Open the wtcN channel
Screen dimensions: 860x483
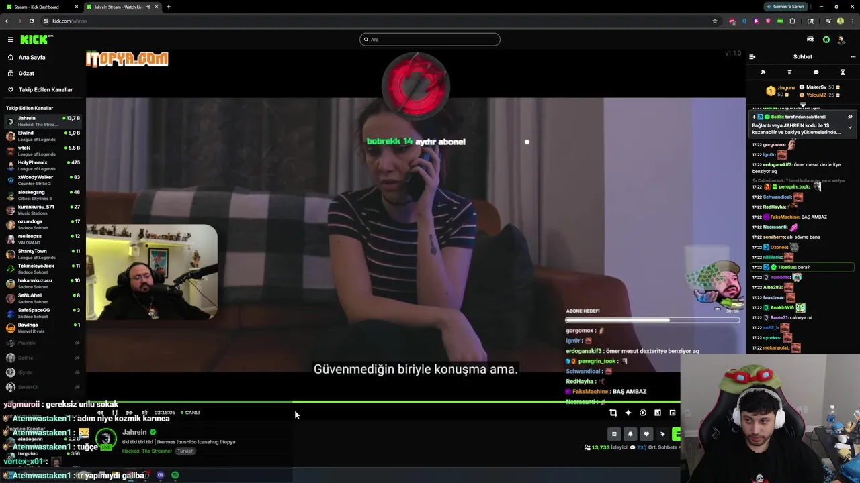pyautogui.click(x=43, y=151)
